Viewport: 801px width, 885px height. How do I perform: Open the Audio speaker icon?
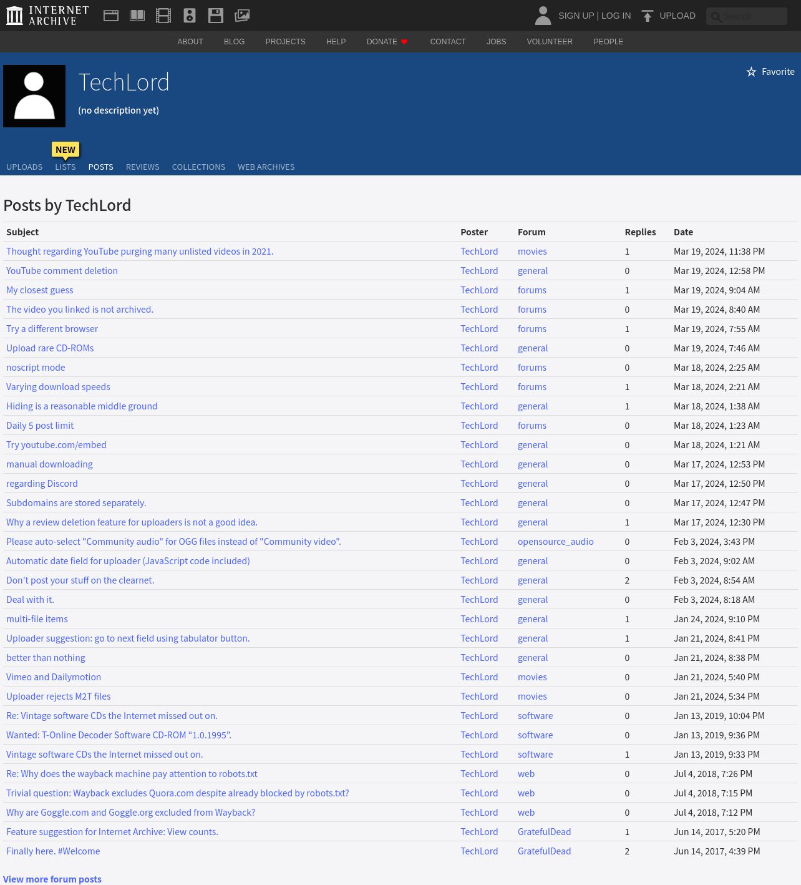click(190, 16)
